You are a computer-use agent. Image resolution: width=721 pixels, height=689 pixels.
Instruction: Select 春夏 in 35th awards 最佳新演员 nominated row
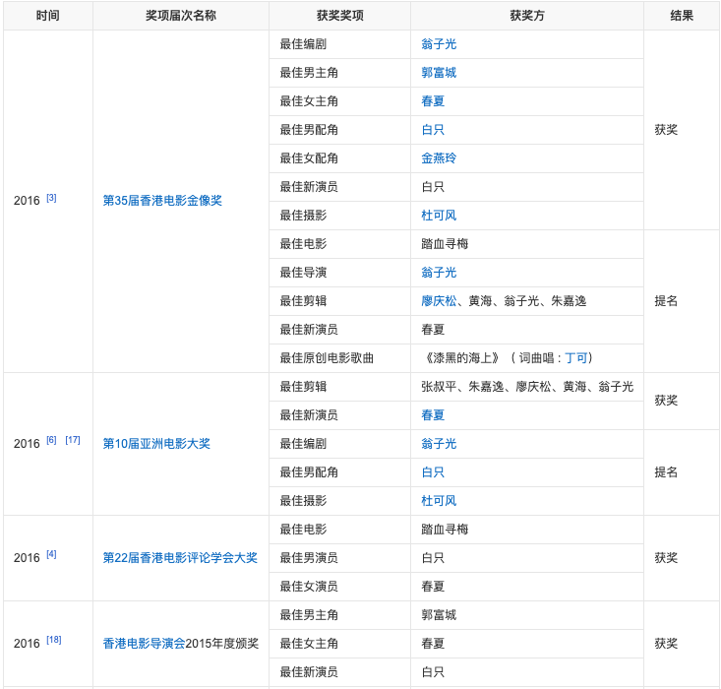[x=433, y=330]
